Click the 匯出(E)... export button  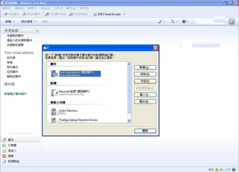pos(145,102)
